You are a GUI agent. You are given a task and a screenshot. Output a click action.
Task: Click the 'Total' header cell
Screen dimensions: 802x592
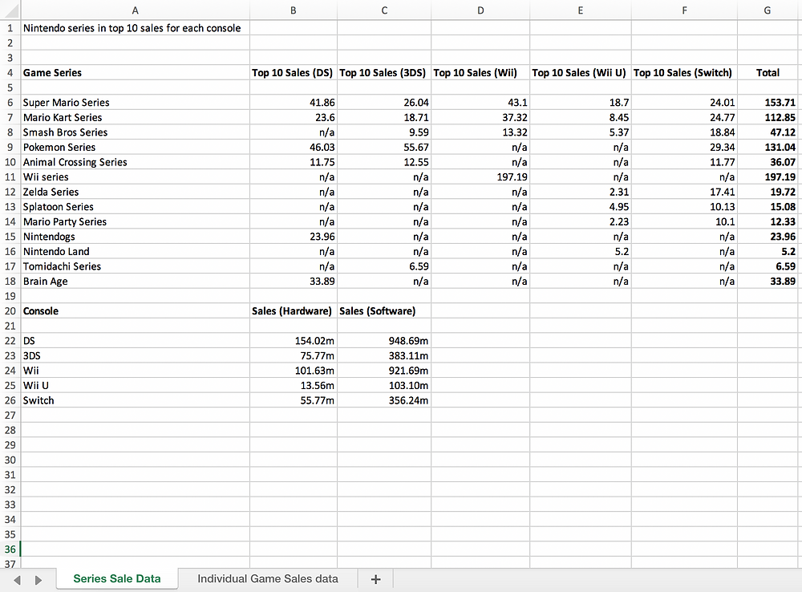tap(768, 73)
